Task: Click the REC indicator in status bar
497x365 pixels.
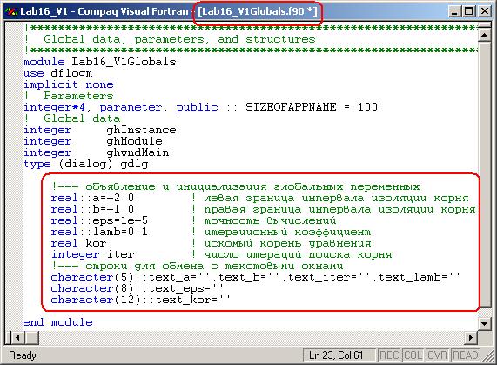Action: (389, 355)
